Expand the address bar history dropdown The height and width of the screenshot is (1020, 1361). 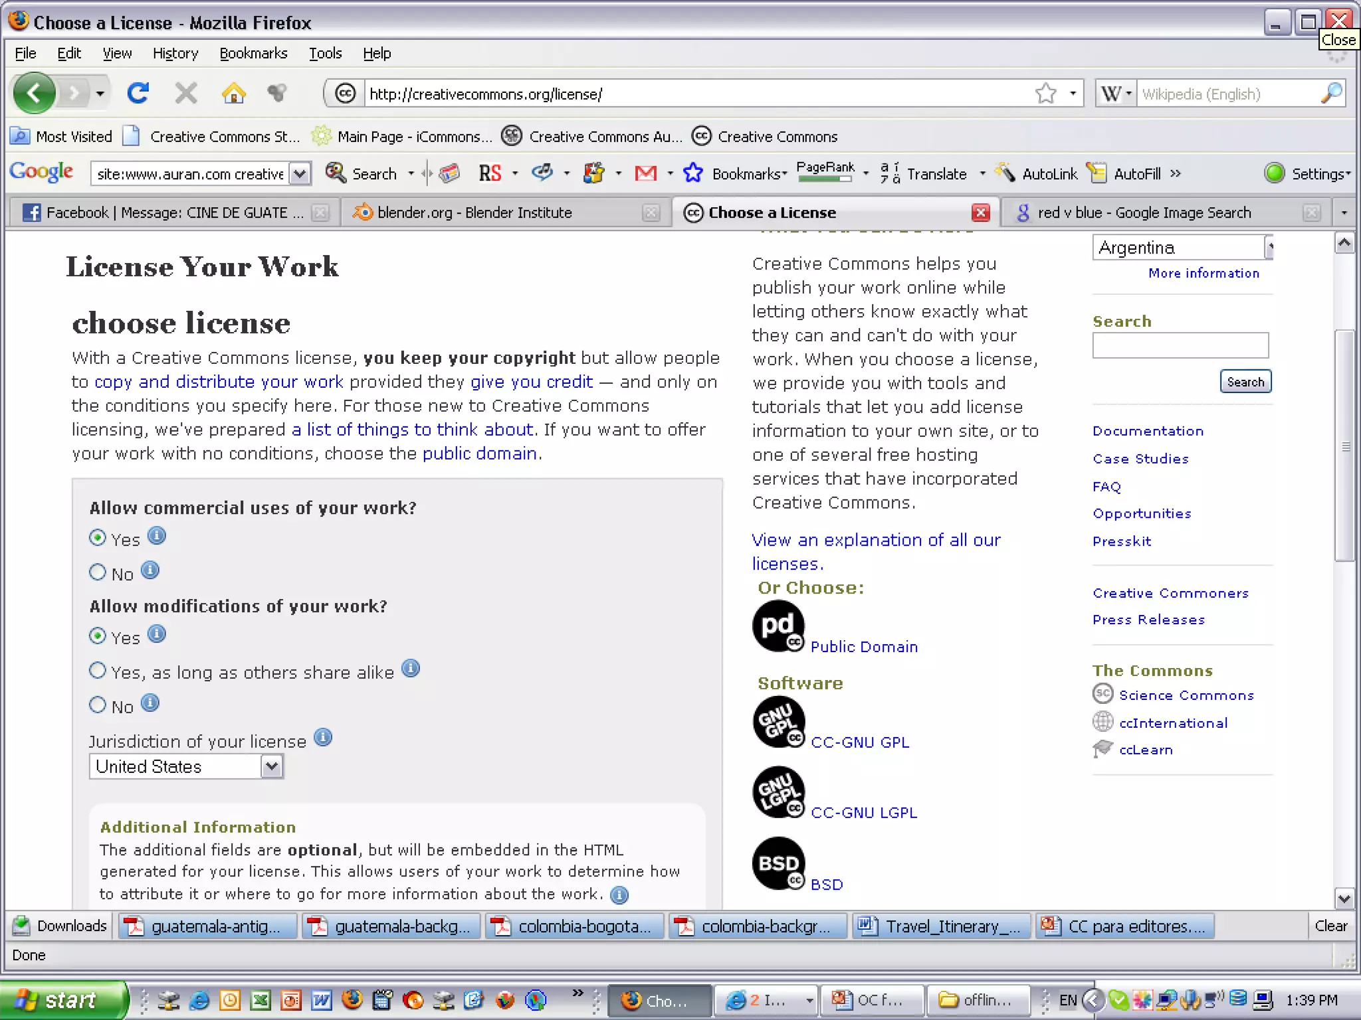tap(1073, 94)
